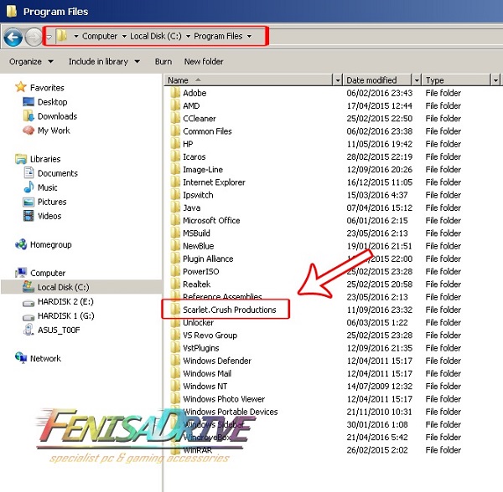Click the HARDISK 1 (G:) drive icon
This screenshot has height=492, width=503.
pos(29,317)
